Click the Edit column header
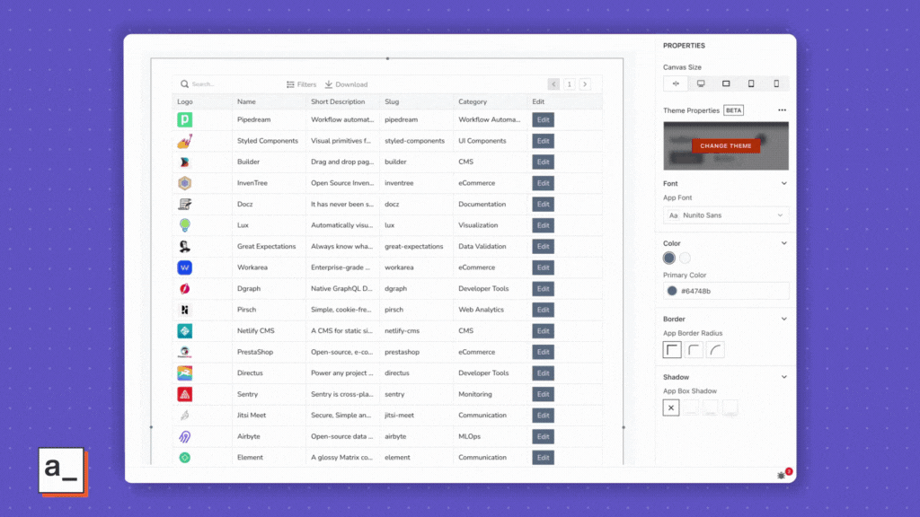The height and width of the screenshot is (517, 920). (564, 102)
